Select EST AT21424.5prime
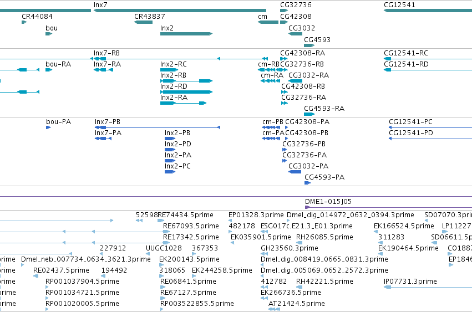Viewport: 472px width, 312px height. click(297, 304)
